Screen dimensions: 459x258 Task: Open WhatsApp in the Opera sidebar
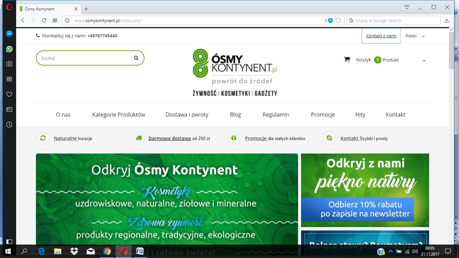[x=9, y=49]
